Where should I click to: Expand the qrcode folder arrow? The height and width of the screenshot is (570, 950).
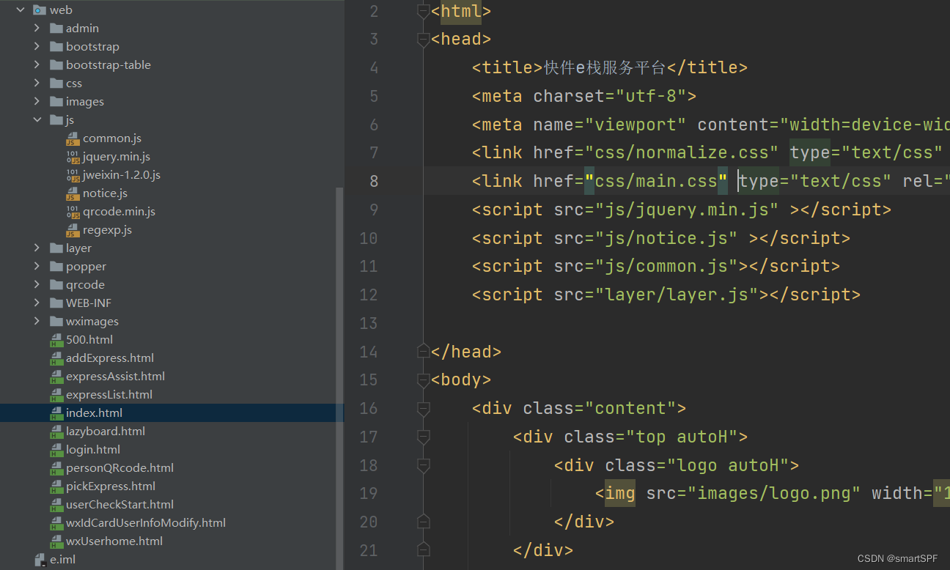click(37, 285)
